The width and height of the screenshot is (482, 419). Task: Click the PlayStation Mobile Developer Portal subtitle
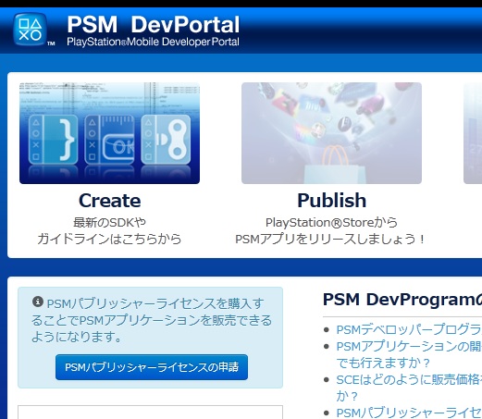(153, 42)
